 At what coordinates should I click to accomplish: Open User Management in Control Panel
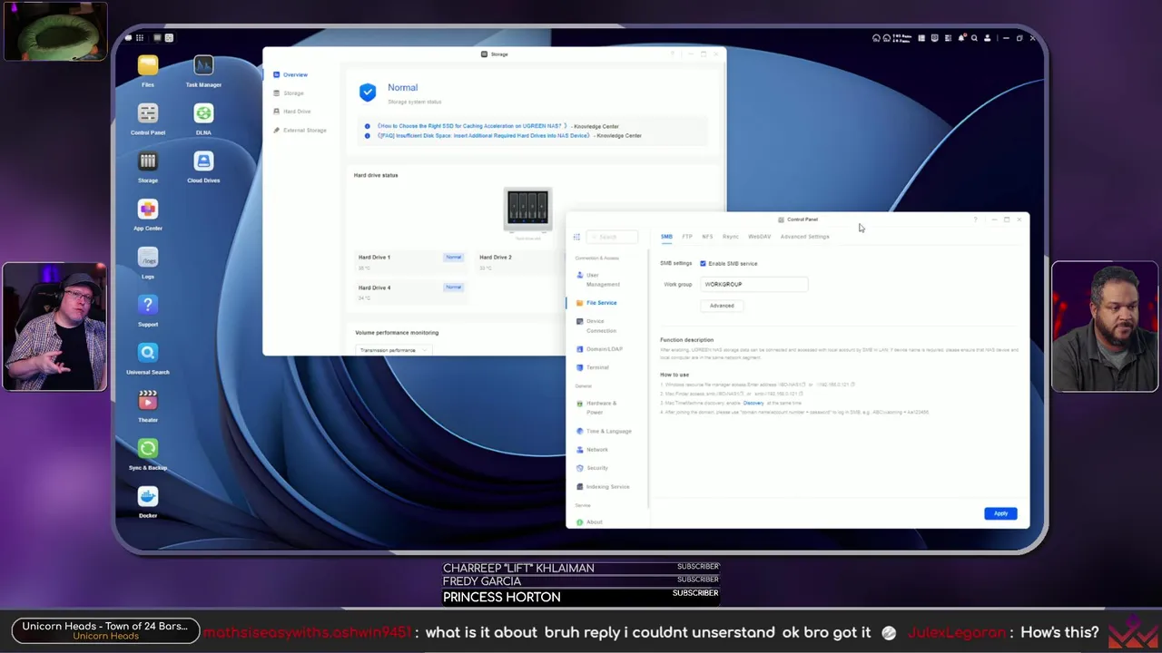click(602, 279)
